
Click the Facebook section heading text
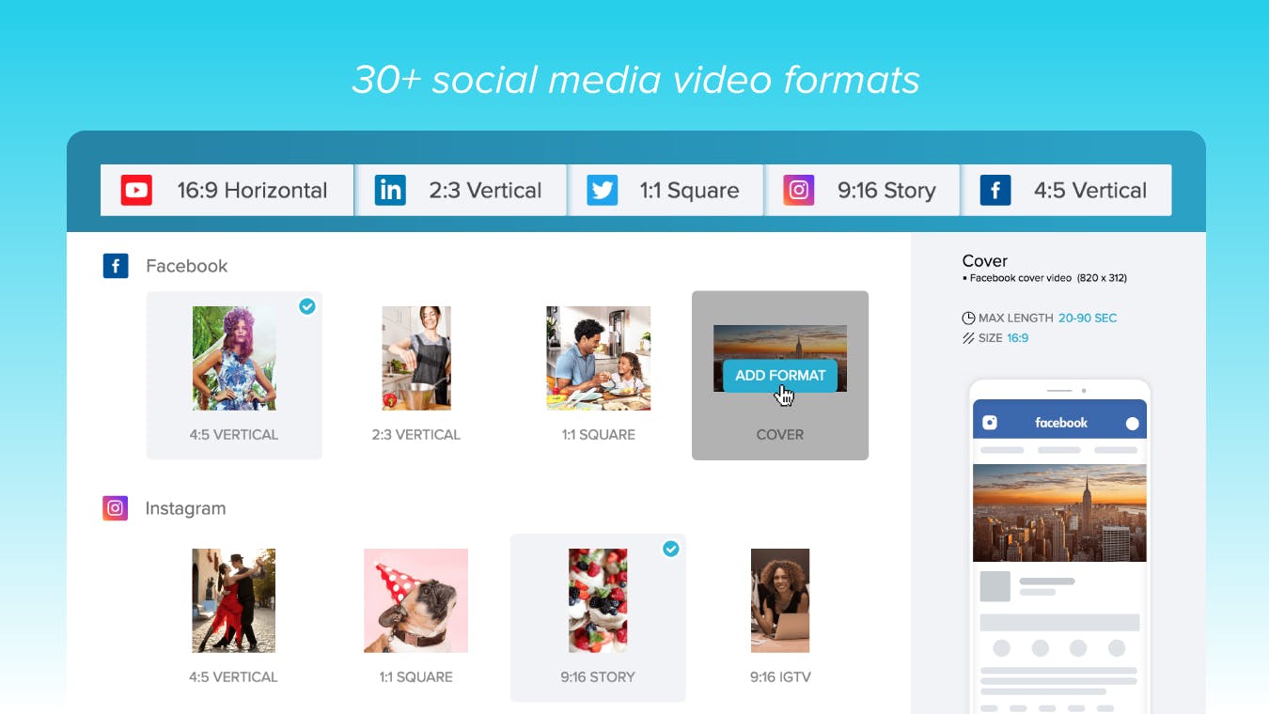point(186,266)
